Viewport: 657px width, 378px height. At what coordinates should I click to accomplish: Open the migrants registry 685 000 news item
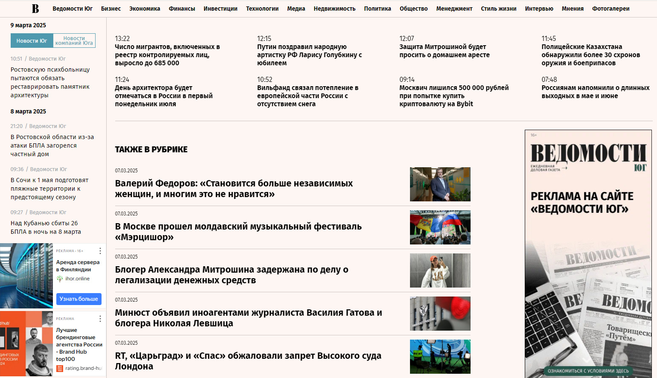167,55
